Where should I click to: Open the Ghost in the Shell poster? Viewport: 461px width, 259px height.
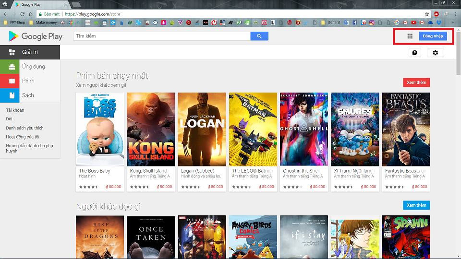304,129
